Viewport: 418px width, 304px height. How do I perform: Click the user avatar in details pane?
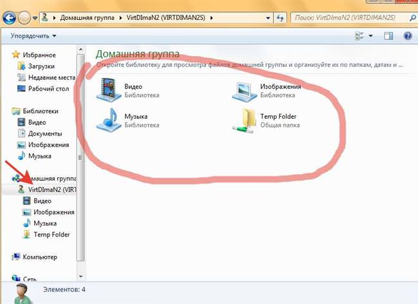coord(23,294)
